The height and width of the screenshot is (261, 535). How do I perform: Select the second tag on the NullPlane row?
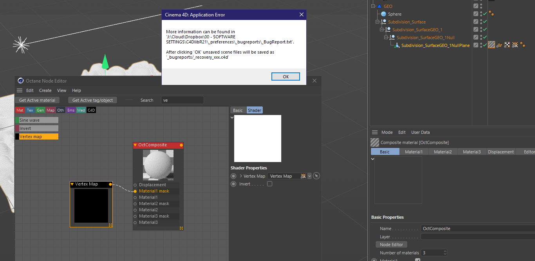499,45
